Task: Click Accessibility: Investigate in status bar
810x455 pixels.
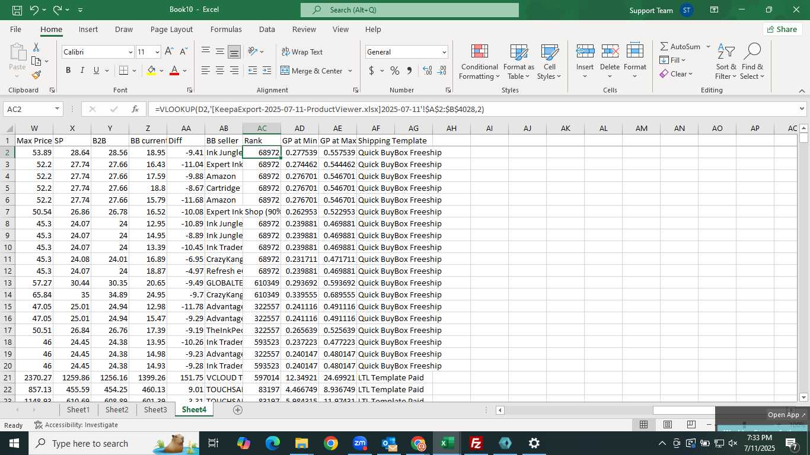Action: [x=76, y=425]
